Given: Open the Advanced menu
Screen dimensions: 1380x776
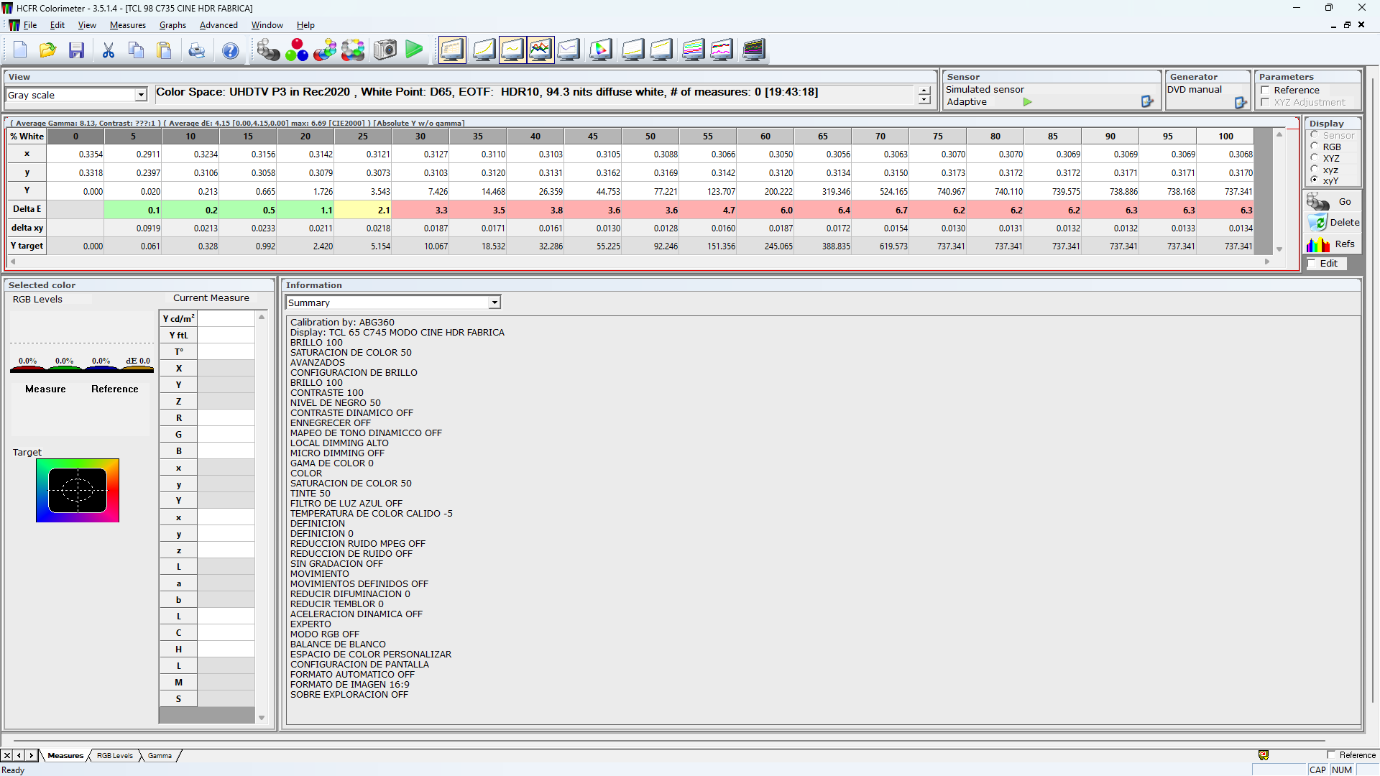Looking at the screenshot, I should (x=218, y=25).
